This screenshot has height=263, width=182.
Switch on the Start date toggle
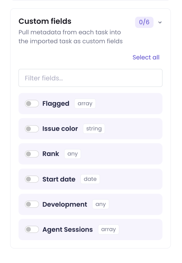32,179
